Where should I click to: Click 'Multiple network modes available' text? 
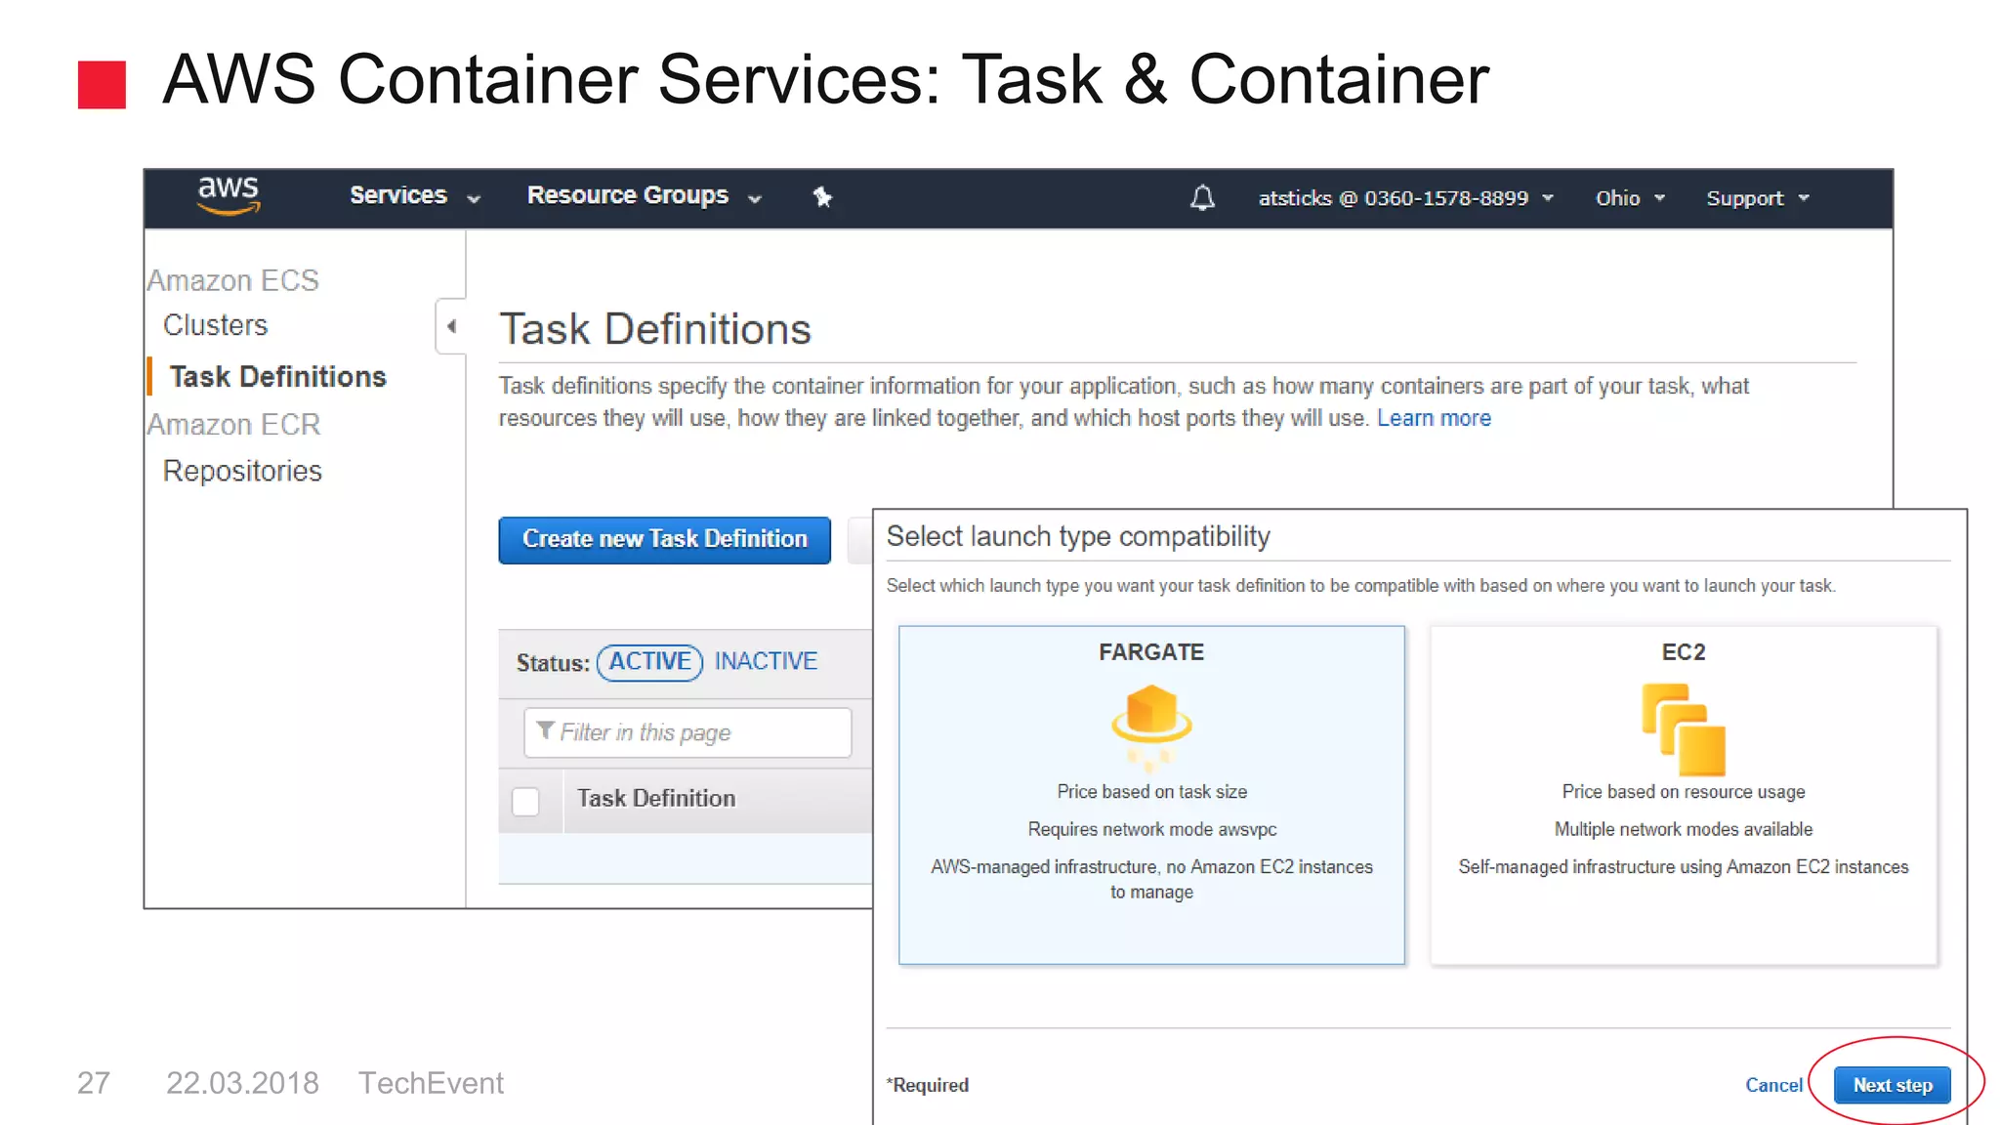1684,829
